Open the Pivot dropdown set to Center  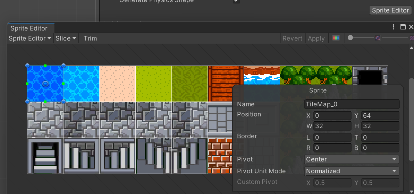(352, 159)
